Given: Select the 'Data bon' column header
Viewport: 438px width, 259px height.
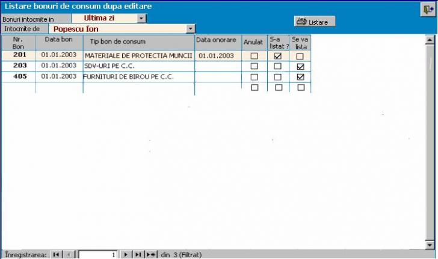Looking at the screenshot, I should point(58,40).
